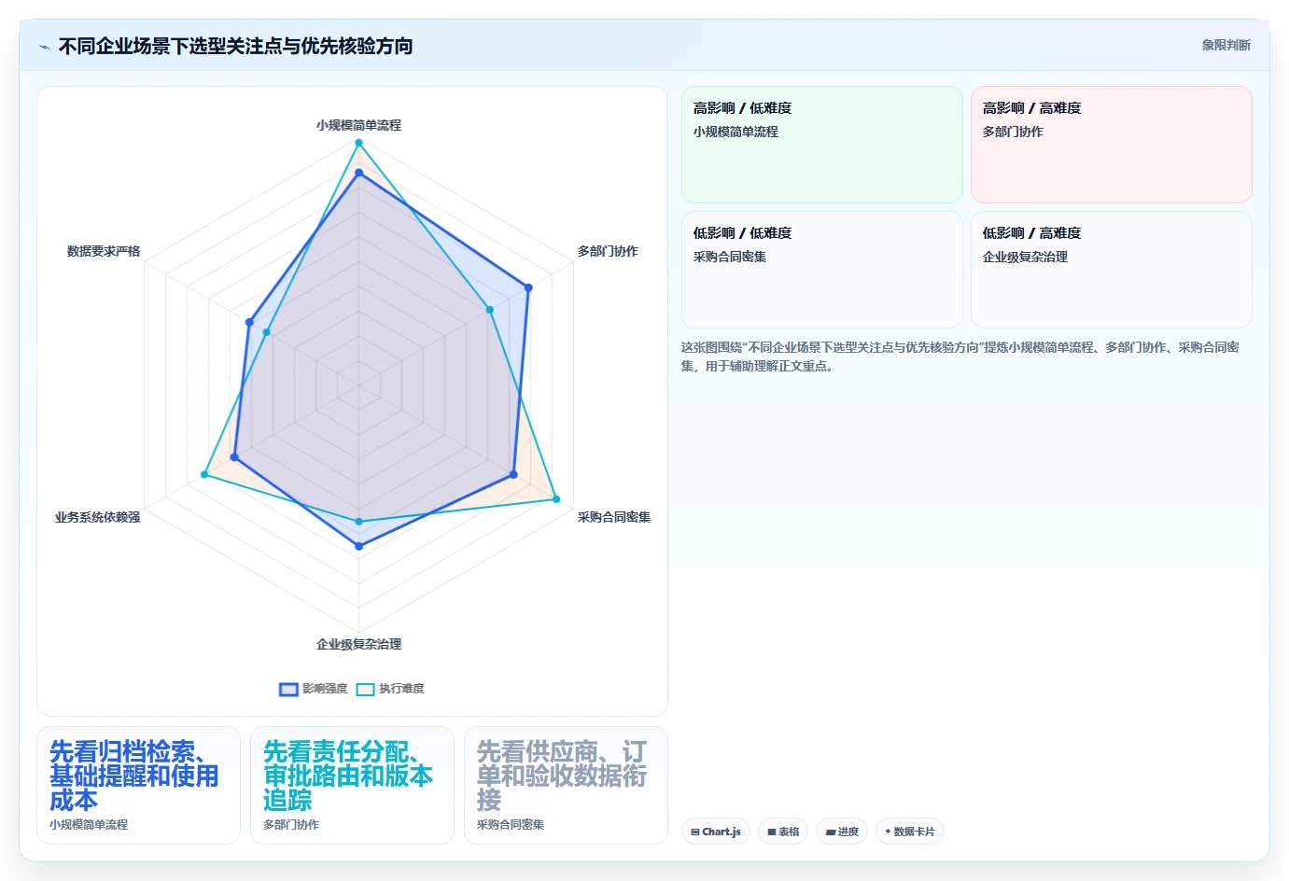
Task: Select 影响强度 point on 采购合同密集 axis
Action: pos(513,475)
